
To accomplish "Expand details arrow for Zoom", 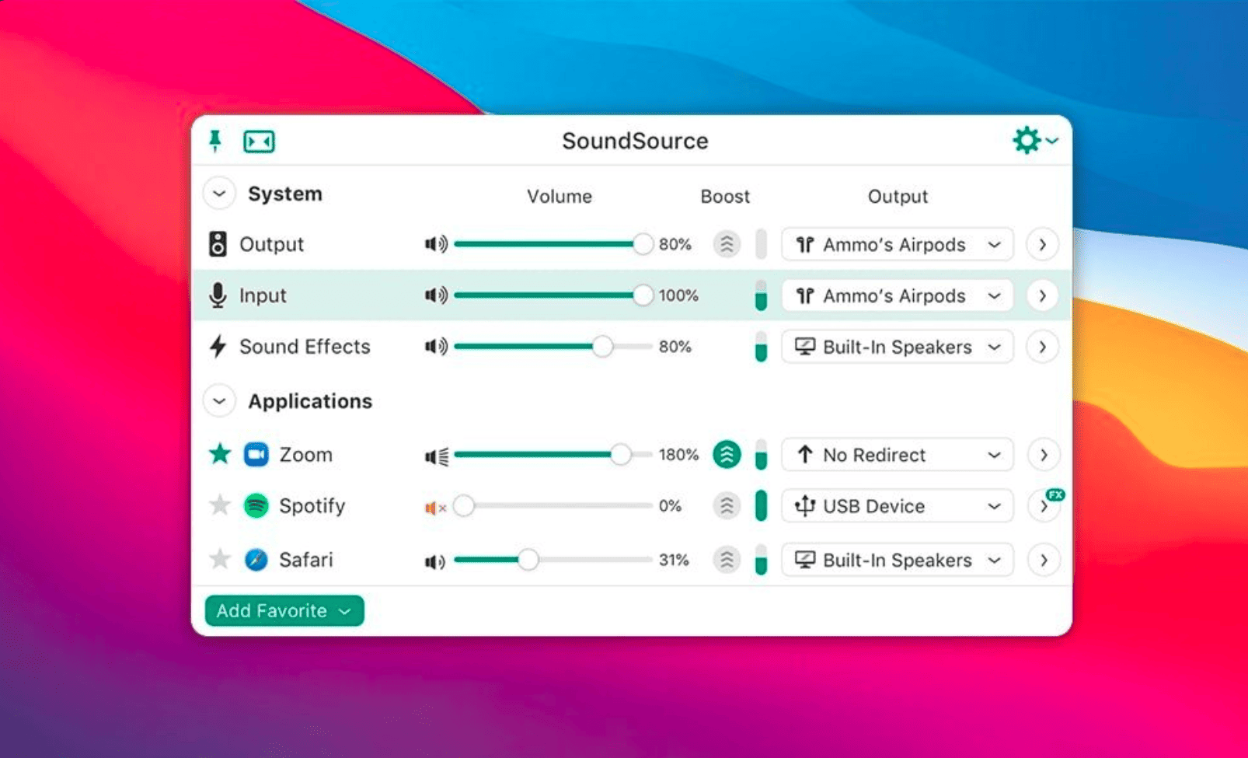I will tap(1043, 455).
